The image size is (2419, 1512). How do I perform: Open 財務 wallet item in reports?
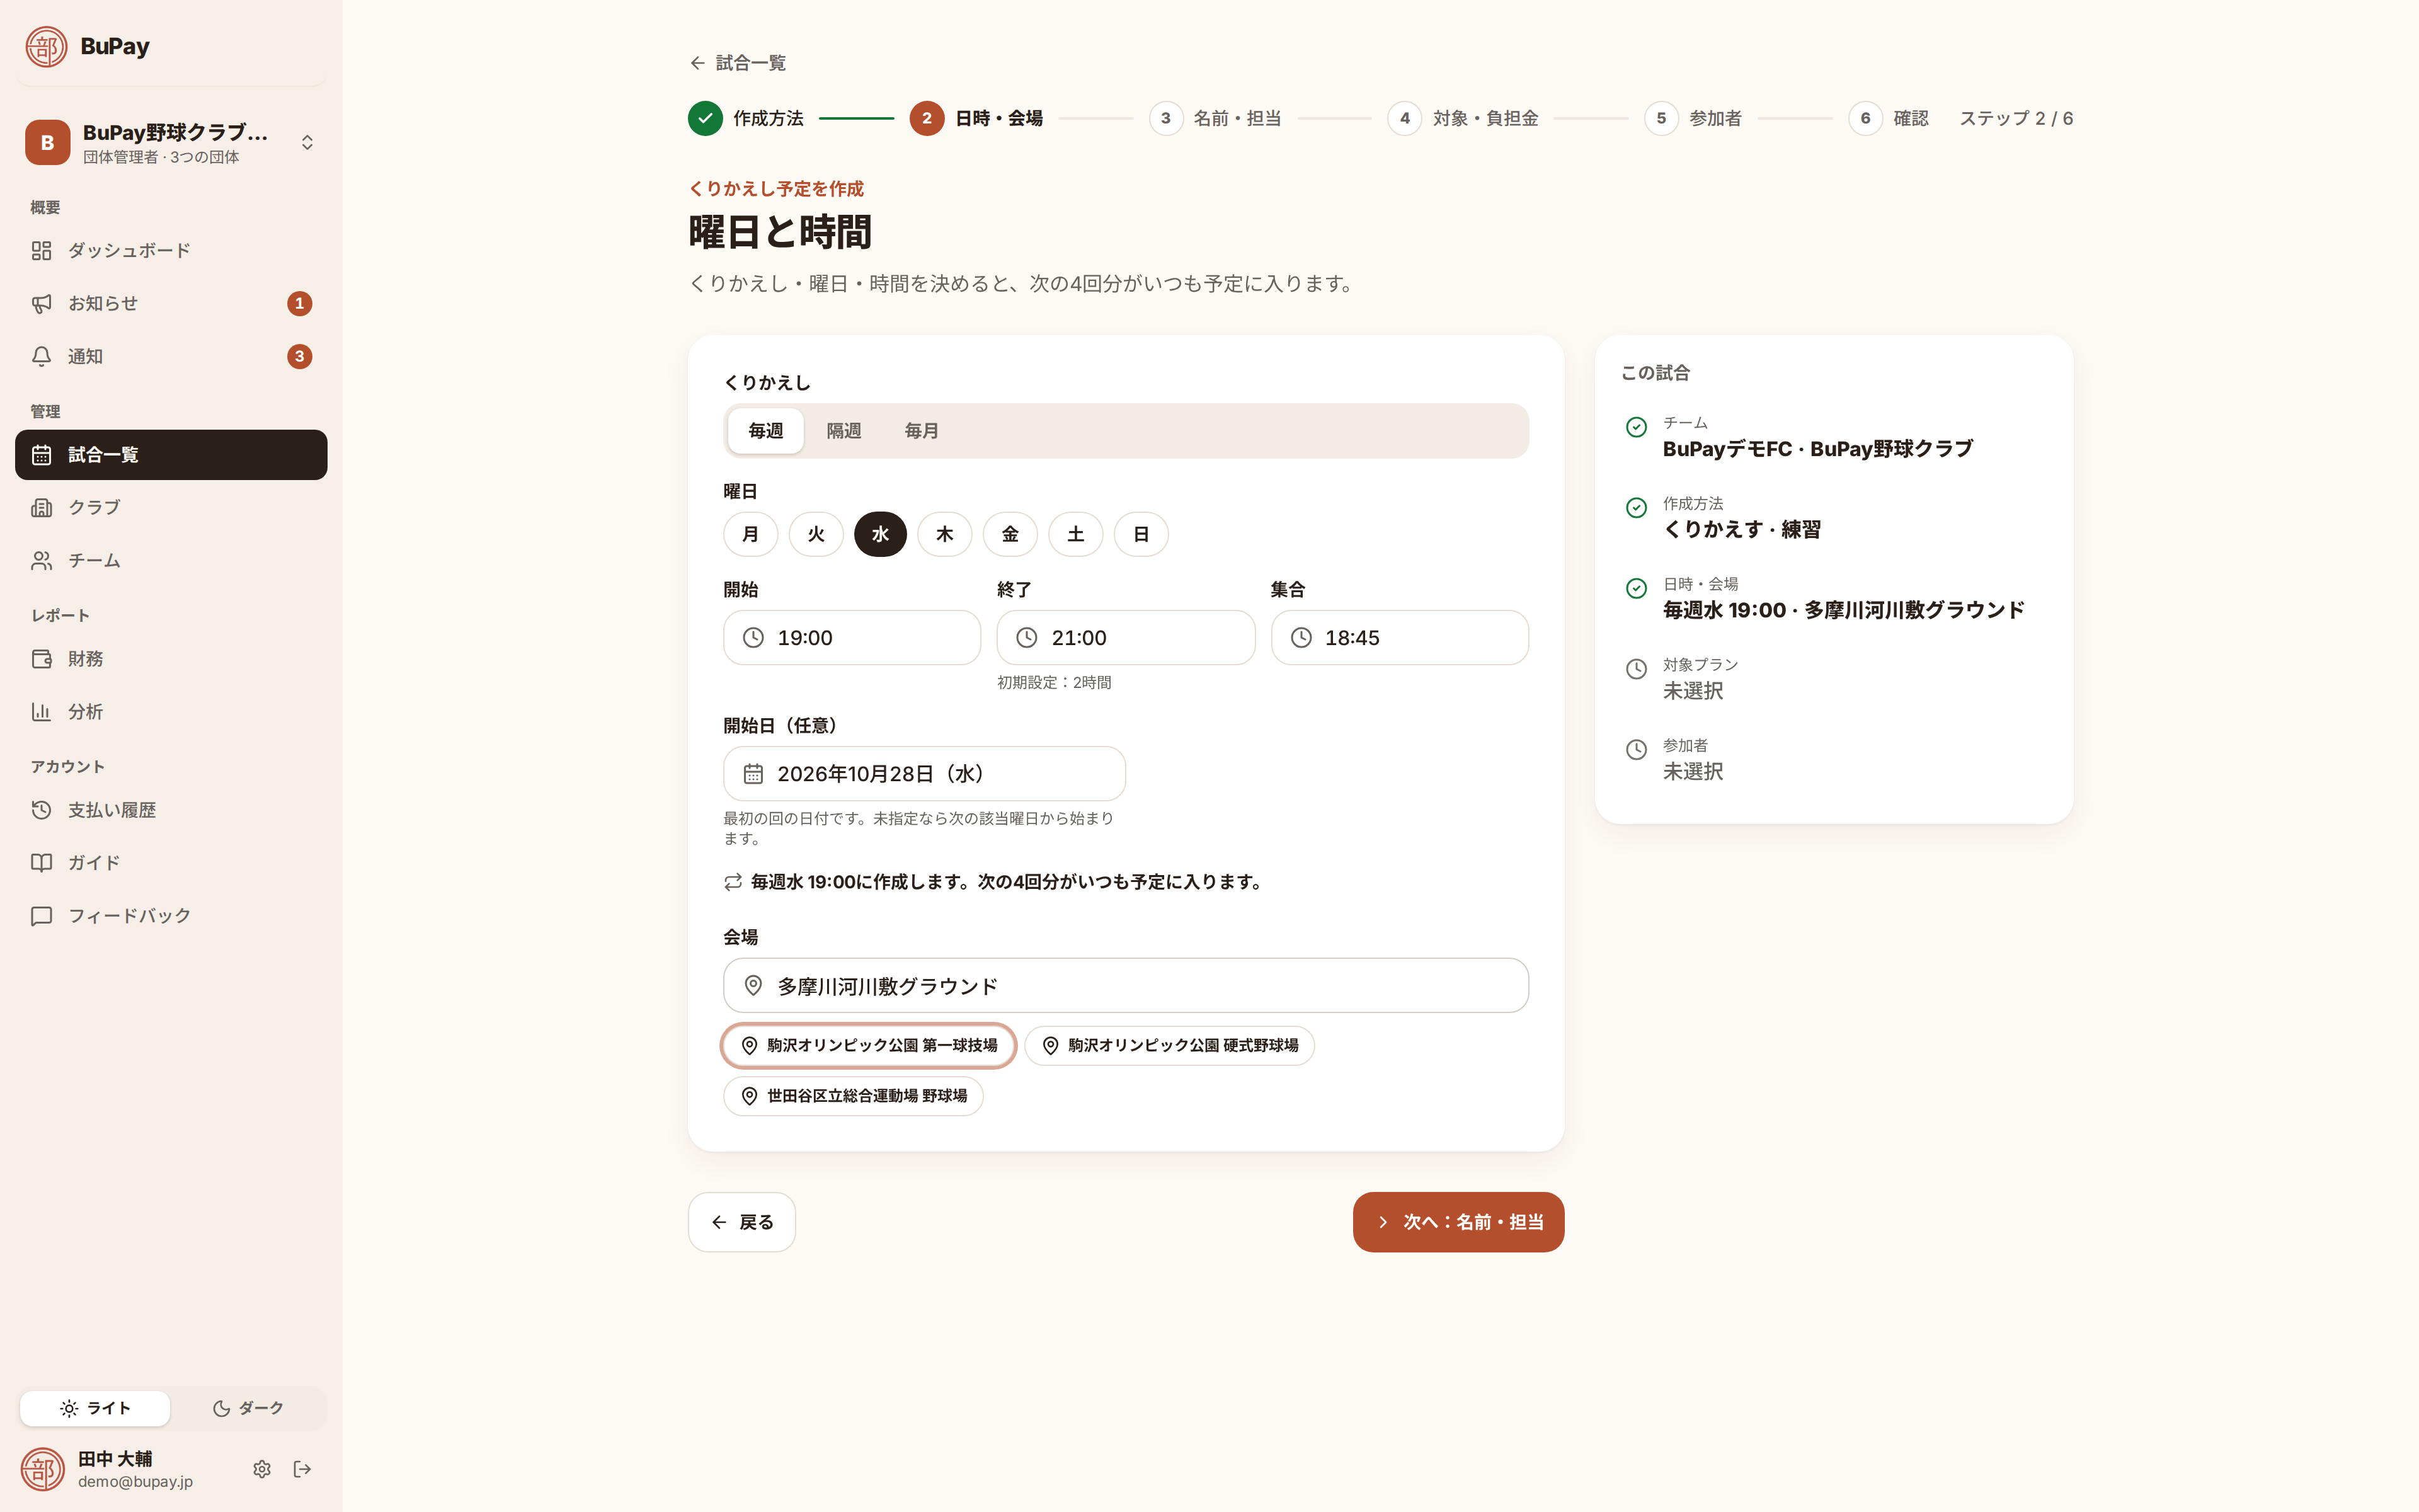[x=171, y=659]
